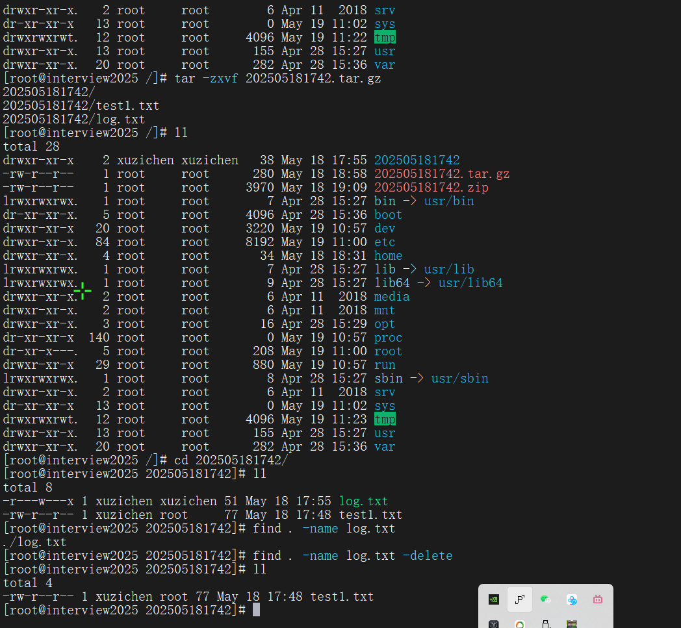Click the '8192' size value of etc
Image resolution: width=681 pixels, height=628 pixels.
click(x=260, y=242)
